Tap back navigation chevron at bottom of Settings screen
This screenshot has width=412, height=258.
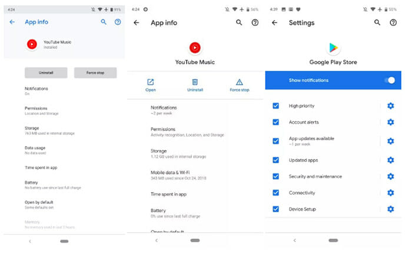[295, 240]
